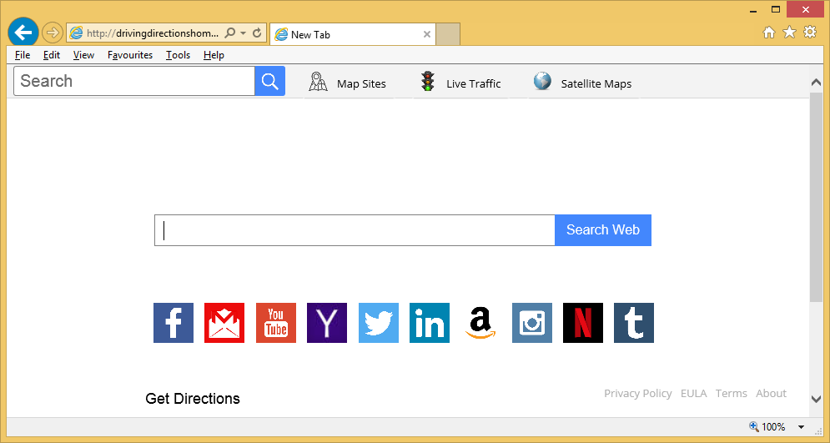Refresh the page with the reload icon

pos(257,33)
